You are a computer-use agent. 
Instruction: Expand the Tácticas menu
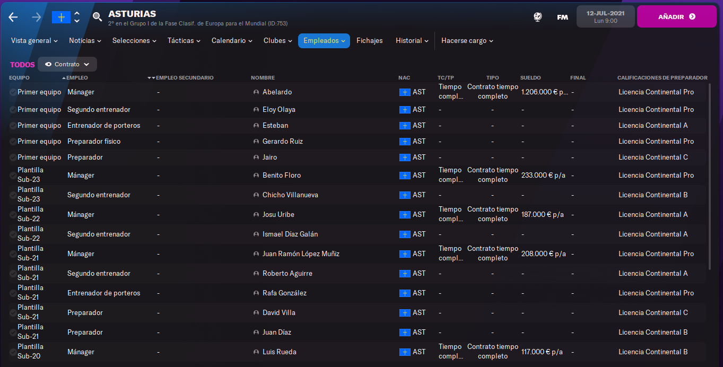point(184,41)
